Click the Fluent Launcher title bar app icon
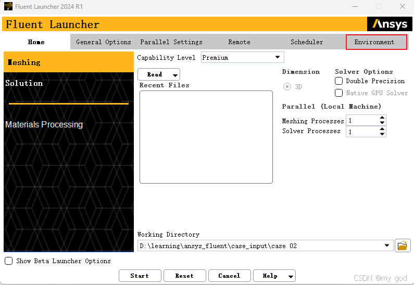The height and width of the screenshot is (285, 414). tap(8, 6)
